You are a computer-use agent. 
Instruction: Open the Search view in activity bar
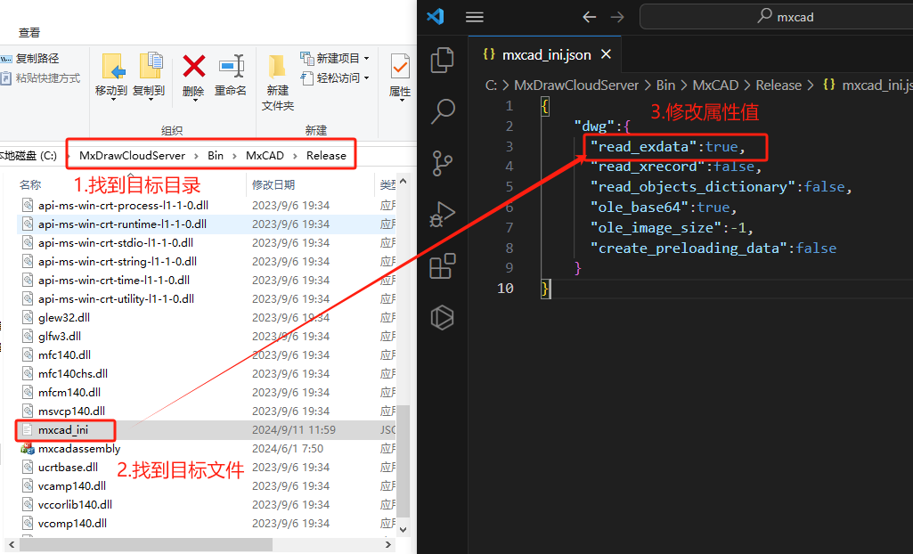443,111
